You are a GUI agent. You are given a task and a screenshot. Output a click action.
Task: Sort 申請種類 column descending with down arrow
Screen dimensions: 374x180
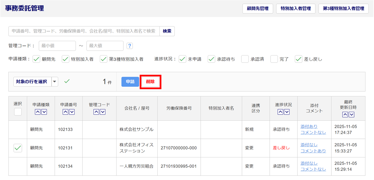[44, 112]
